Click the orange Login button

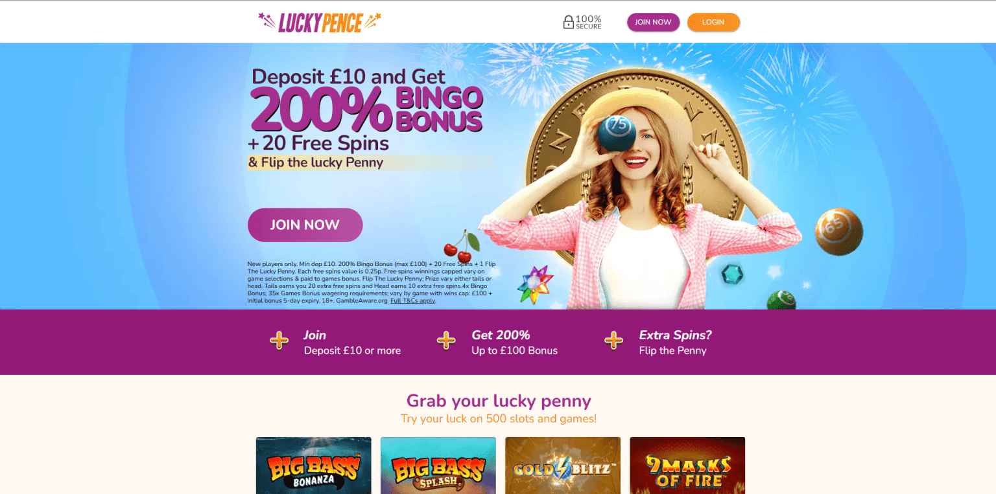coord(713,22)
